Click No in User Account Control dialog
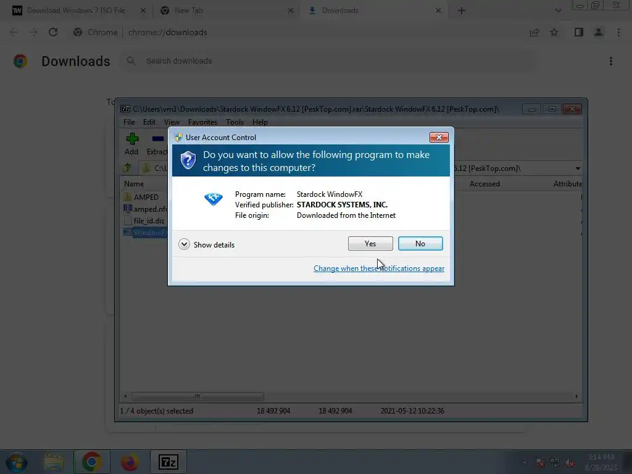Screen dimensions: 632x474 tap(420, 243)
